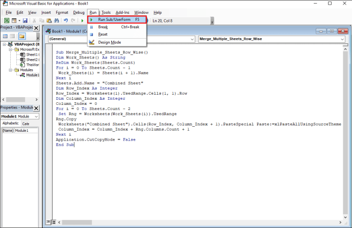The image size is (352, 228).
Task: Click the View Microsoft Excel toolbar icon
Action: coord(7,20)
